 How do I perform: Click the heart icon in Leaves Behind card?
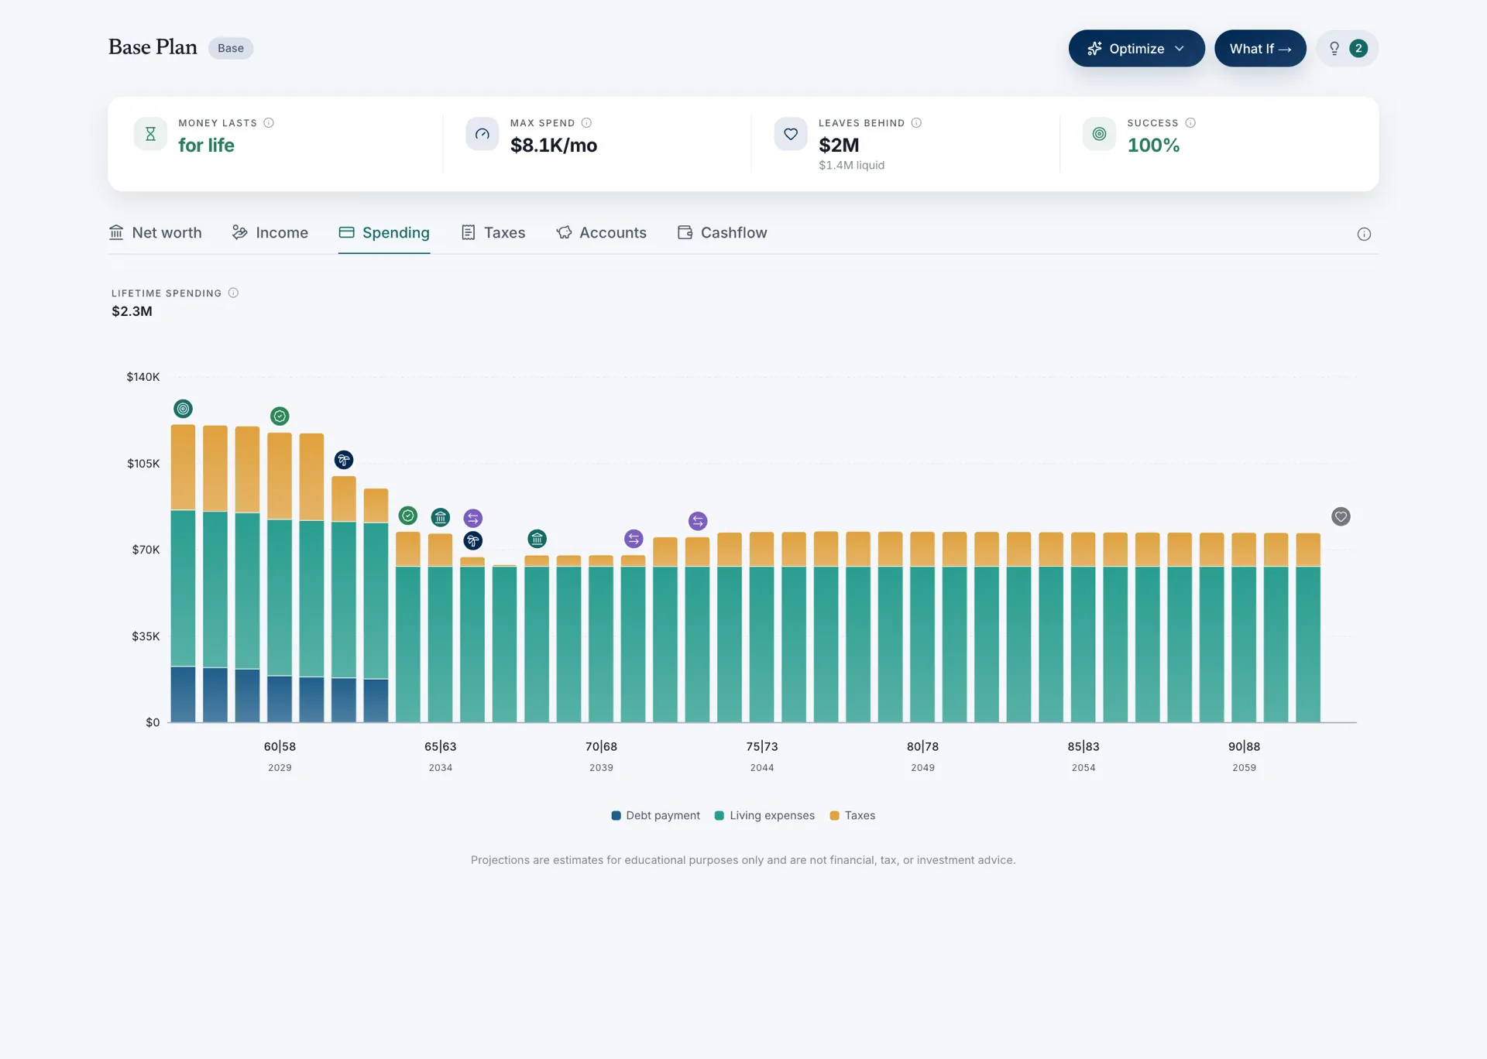coord(791,134)
